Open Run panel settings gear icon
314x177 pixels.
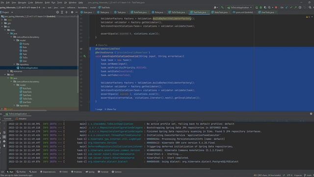coord(311,114)
